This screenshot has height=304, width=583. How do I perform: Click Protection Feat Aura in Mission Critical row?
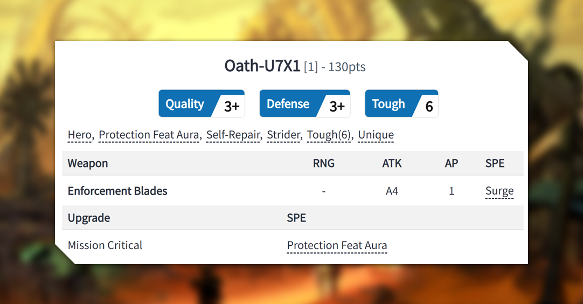(337, 245)
